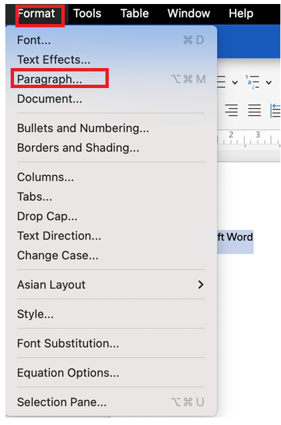
Task: Open the Window menu
Action: [x=189, y=13]
